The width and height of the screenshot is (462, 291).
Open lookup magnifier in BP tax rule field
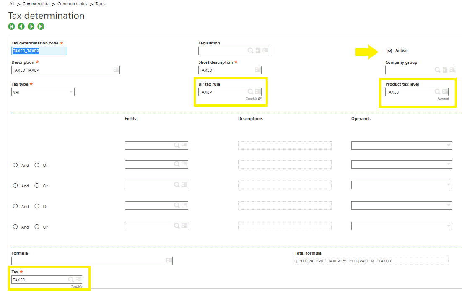(x=250, y=91)
